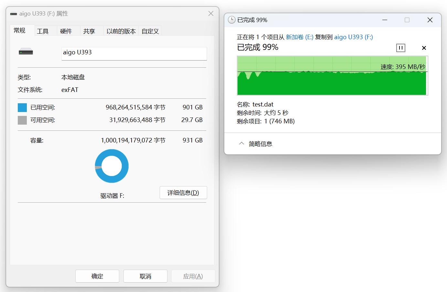This screenshot has height=292, width=447.
Task: Click the aigo U393 (F:) link
Action: (354, 37)
